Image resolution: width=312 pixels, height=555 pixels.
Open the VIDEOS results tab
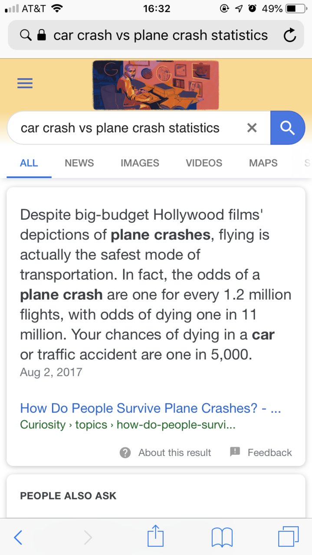(204, 163)
